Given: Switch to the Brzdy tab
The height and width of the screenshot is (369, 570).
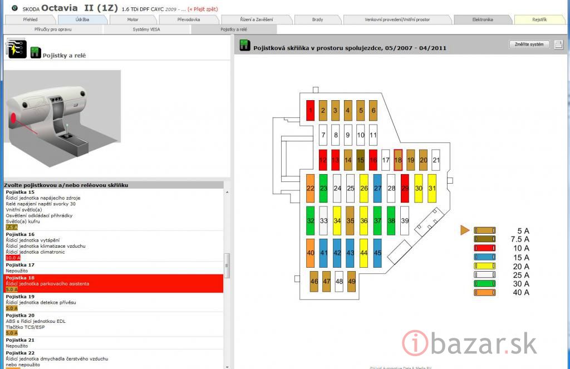Looking at the screenshot, I should 317,19.
